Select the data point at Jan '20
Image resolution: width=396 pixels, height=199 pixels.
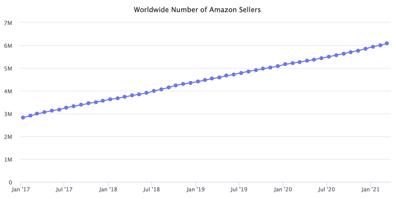[x=285, y=64]
